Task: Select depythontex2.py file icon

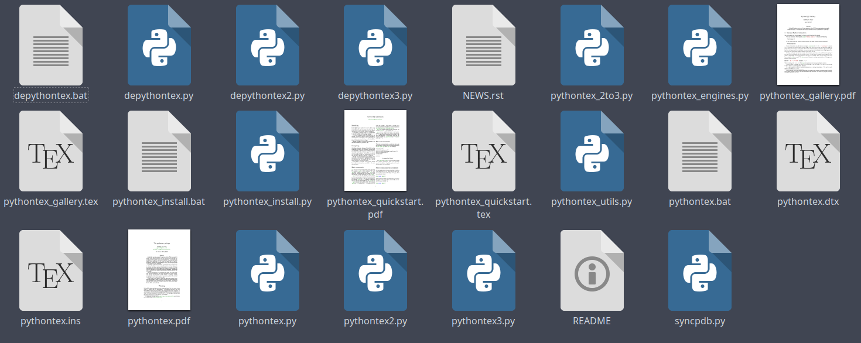Action: point(268,46)
